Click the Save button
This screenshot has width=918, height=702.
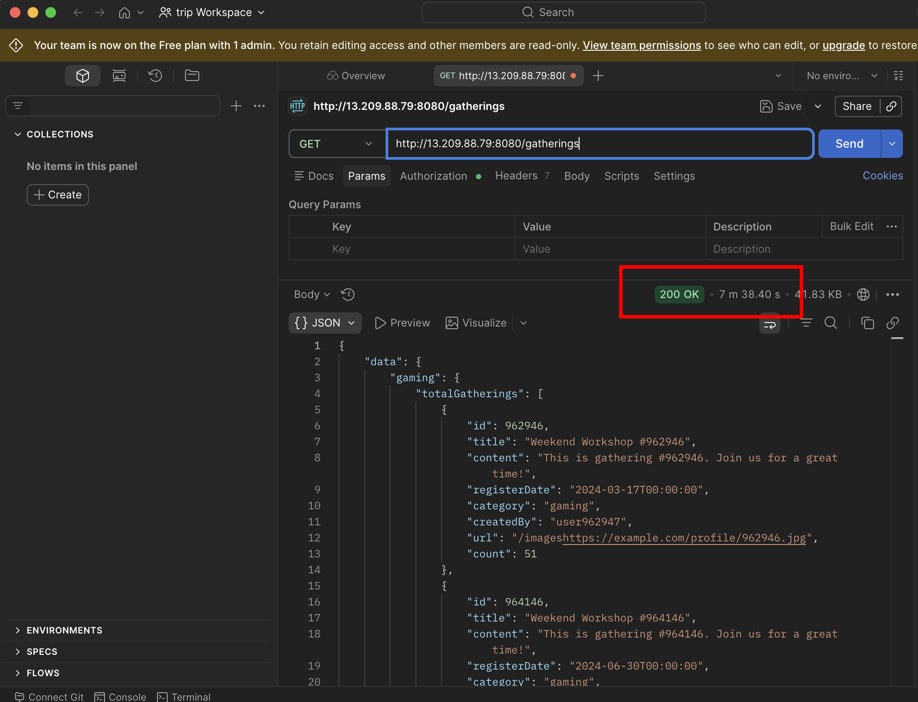781,106
